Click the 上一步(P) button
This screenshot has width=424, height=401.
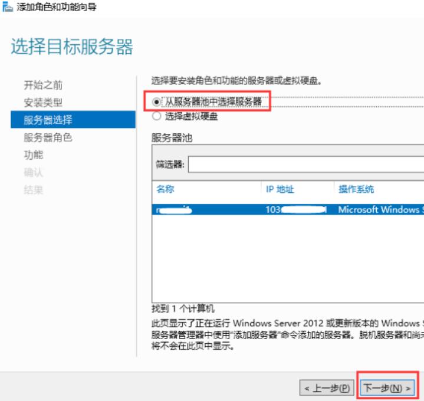click(x=327, y=388)
